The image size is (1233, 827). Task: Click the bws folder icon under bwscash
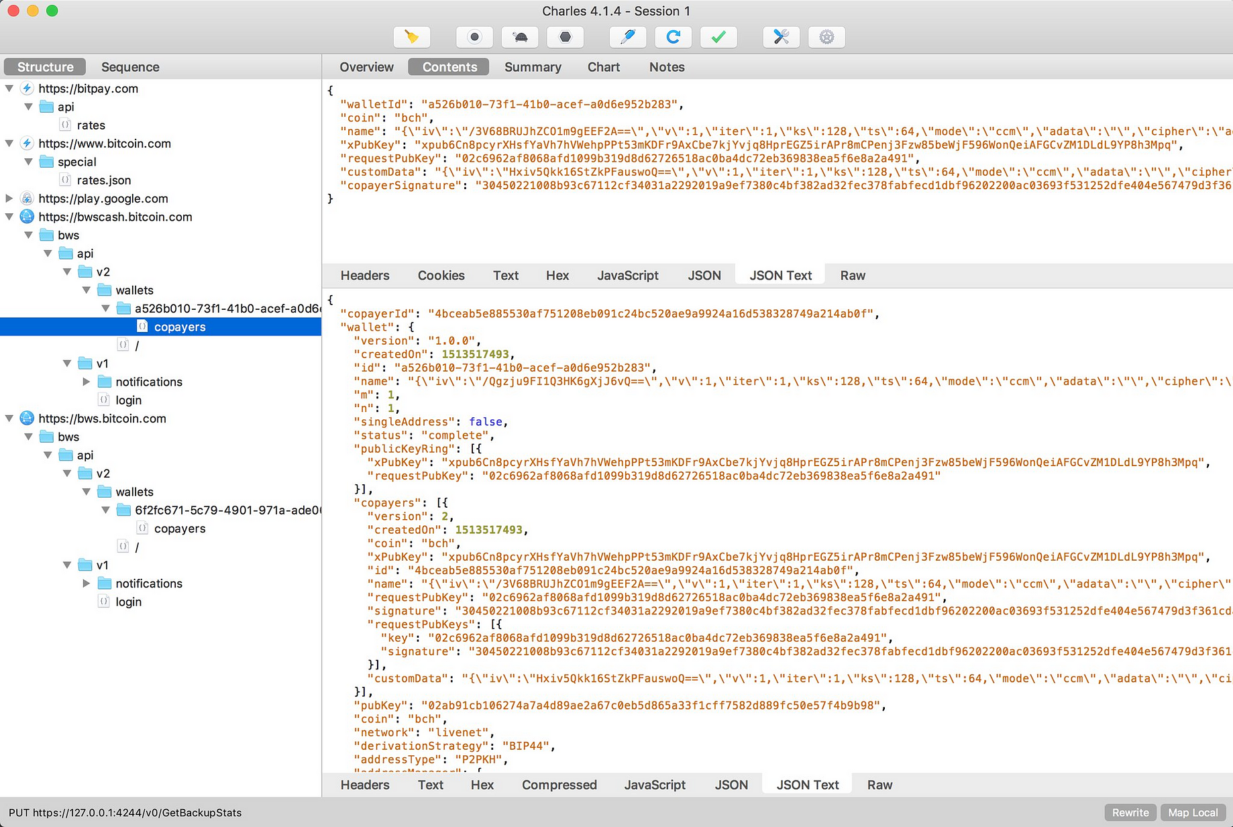[46, 235]
